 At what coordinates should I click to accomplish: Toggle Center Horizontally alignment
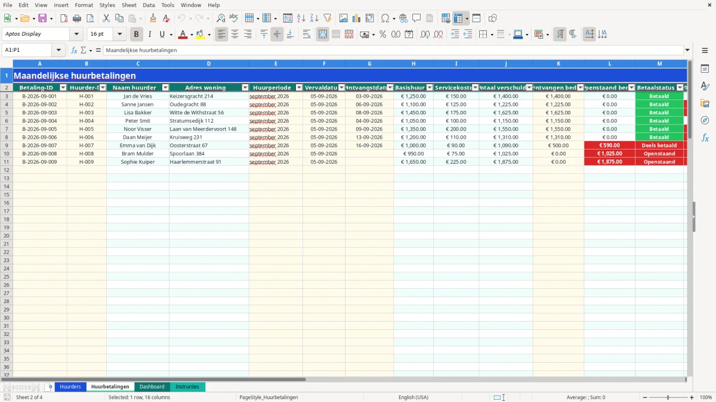[x=234, y=35]
